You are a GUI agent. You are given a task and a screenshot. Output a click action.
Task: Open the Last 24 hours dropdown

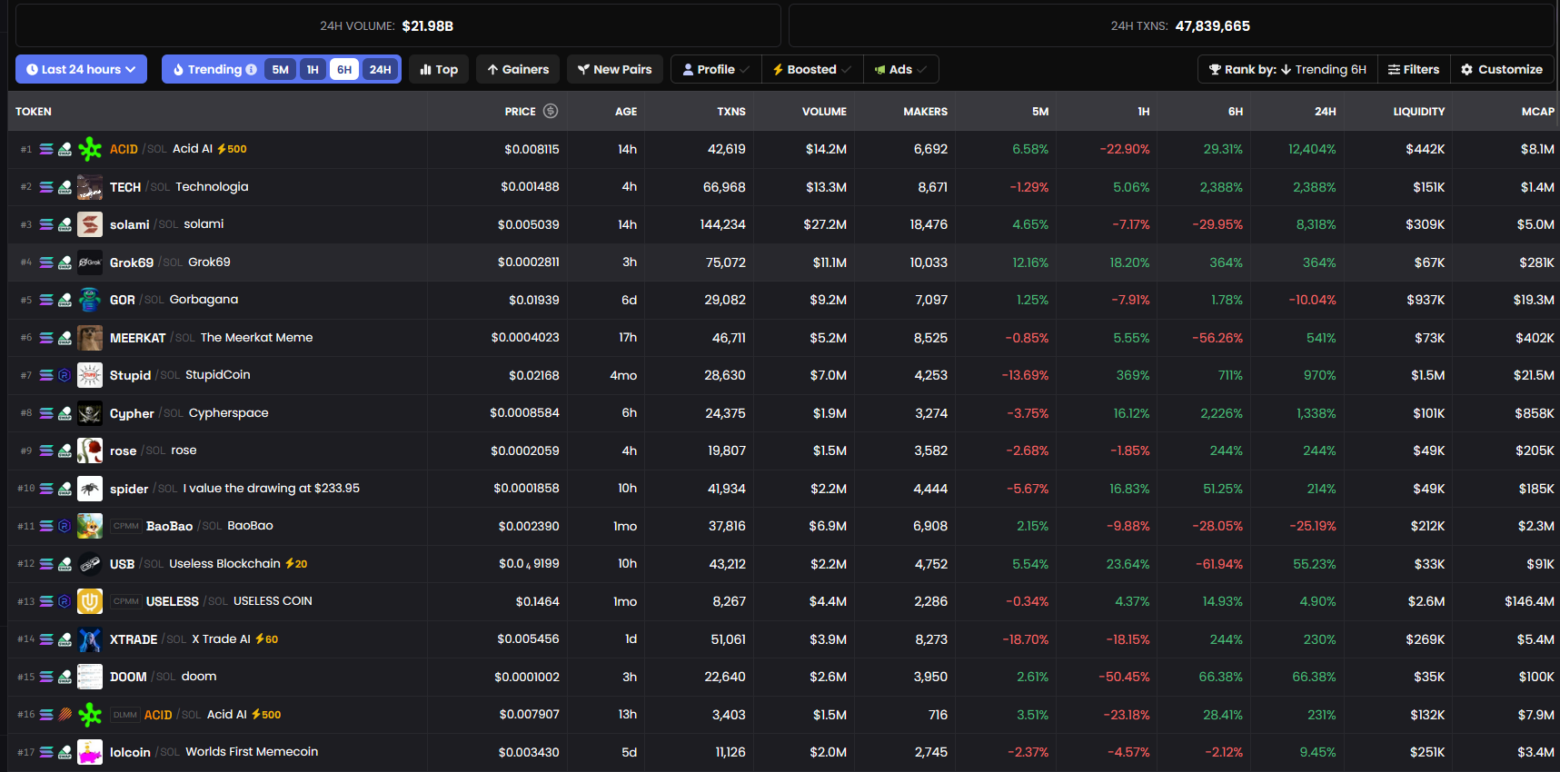[81, 69]
